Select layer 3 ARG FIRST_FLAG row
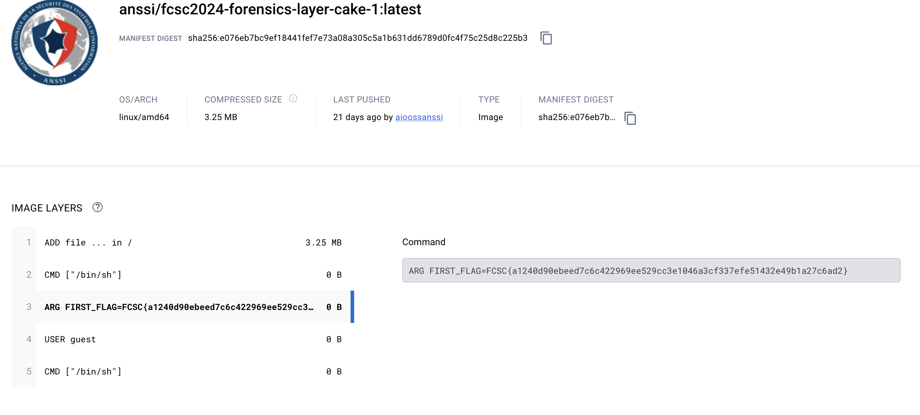The height and width of the screenshot is (415, 920). pos(194,307)
